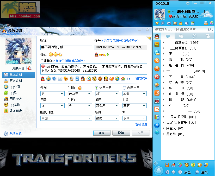Open the orange '拍' paipai sidebar icon

pos(157,61)
